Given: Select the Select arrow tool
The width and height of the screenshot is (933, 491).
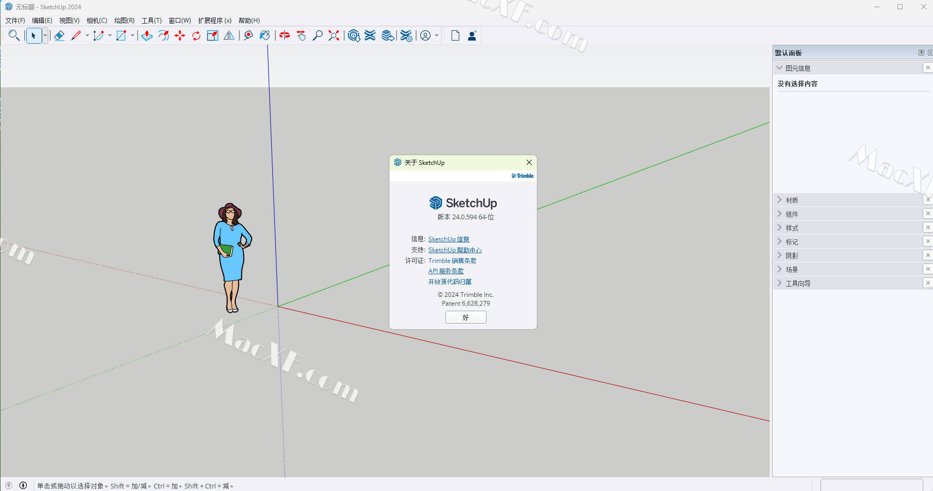Looking at the screenshot, I should pos(33,35).
